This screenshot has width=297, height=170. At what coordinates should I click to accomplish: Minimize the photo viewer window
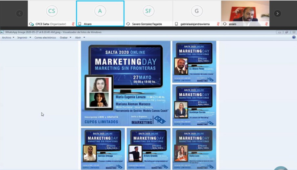(279, 32)
